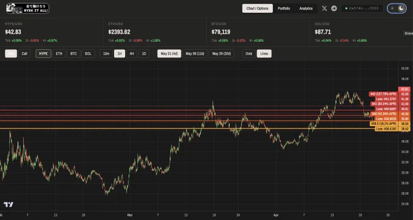Choose May 29 (32d) expiry
This screenshot has height=220, width=413.
click(222, 53)
